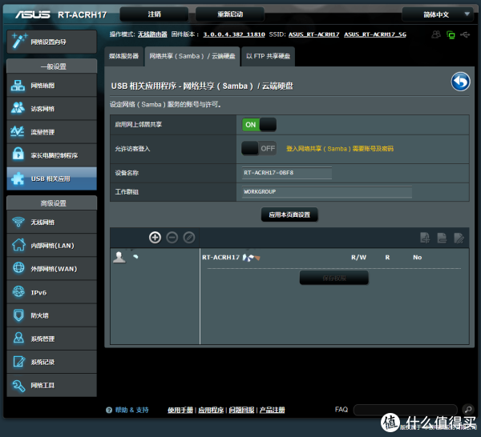Open the User Manual (使用手册) link
This screenshot has width=481, height=437.
(180, 410)
